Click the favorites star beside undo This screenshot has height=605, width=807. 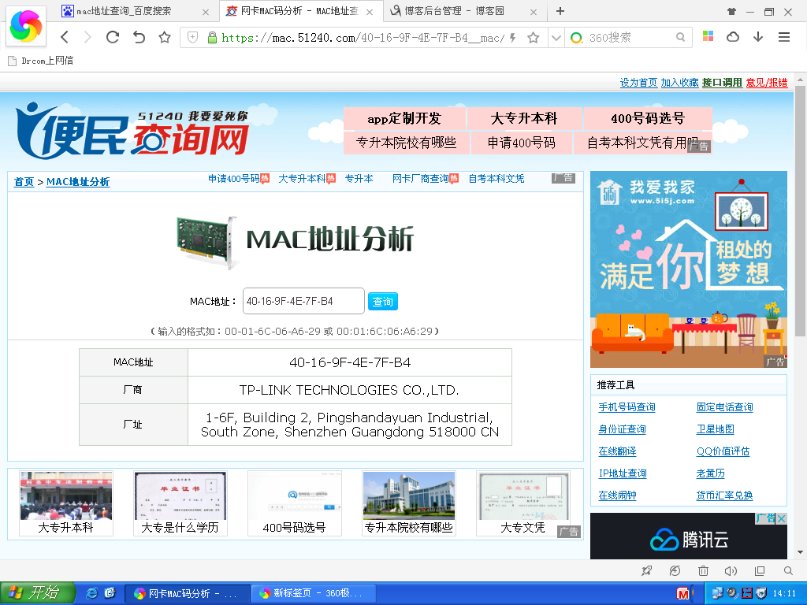[x=164, y=37]
